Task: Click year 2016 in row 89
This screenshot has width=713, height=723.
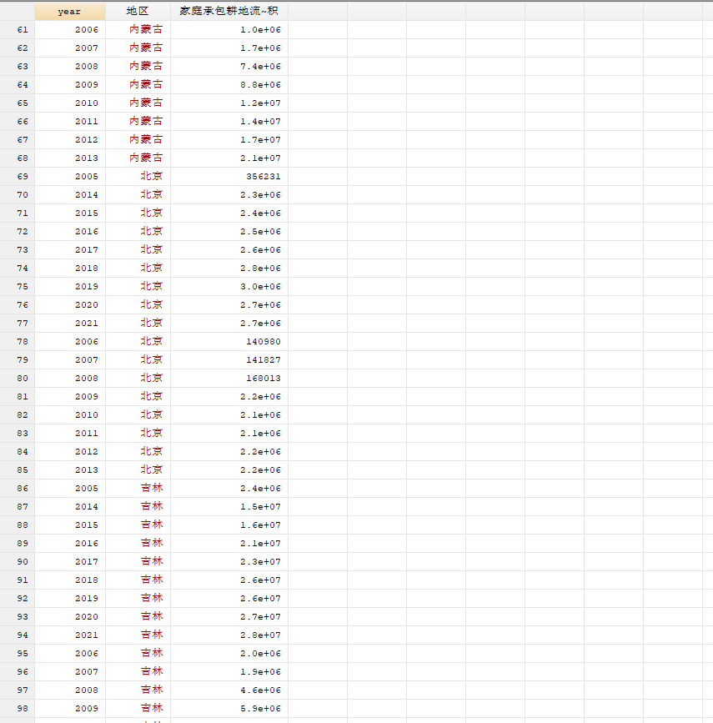Action: point(86,543)
